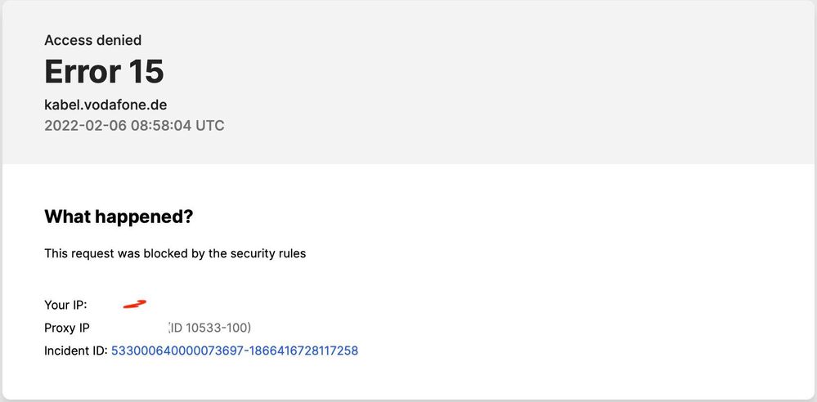
Task: Click the "Your IP:" label
Action: pos(65,305)
